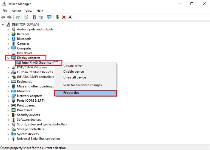Click the Universal Serial Bus plug icon

point(13,139)
